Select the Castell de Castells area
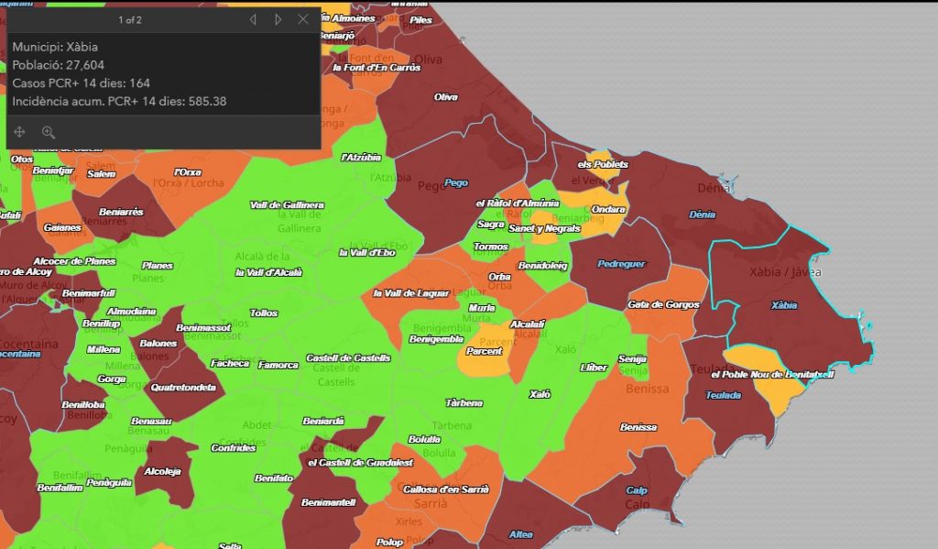This screenshot has width=938, height=549. [x=348, y=357]
